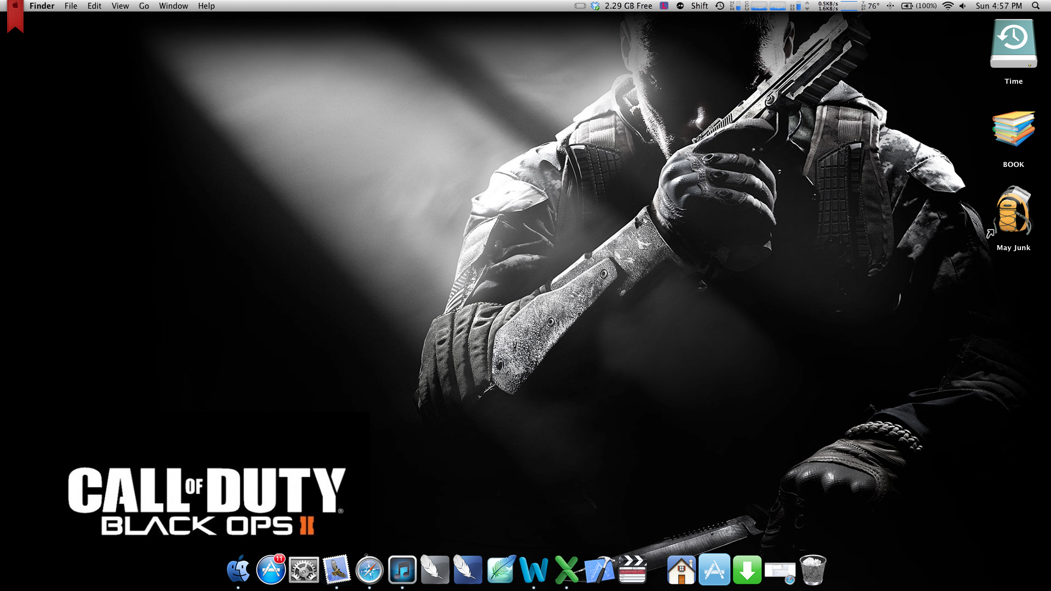1051x591 pixels.
Task: Click the Shift menu bar item
Action: 700,5
